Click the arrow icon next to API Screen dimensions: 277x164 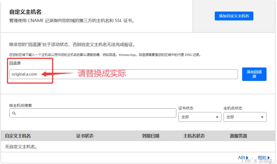point(247,158)
